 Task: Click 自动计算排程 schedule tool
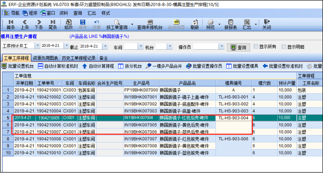(98, 66)
